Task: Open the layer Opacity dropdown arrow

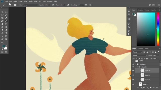Action: (x=158, y=55)
